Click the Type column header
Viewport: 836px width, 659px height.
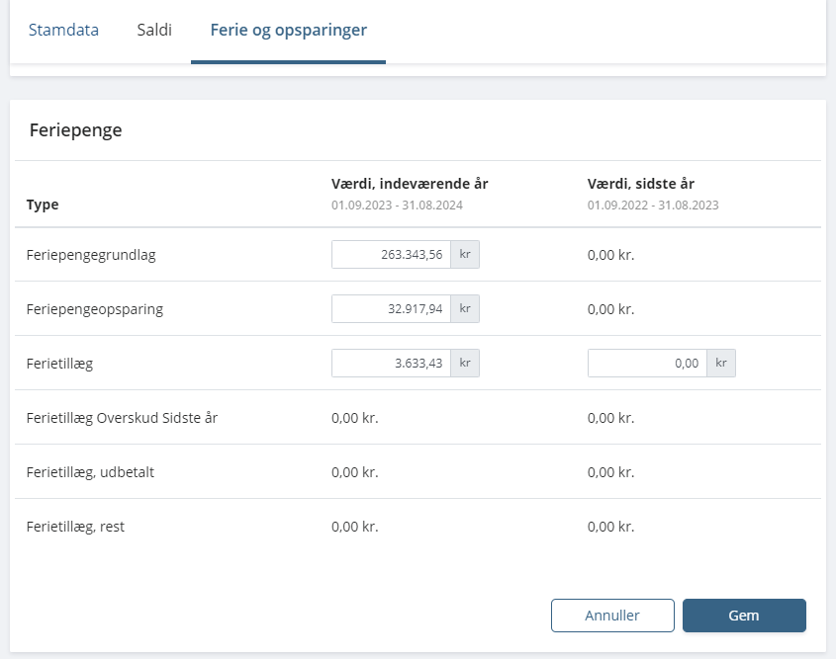point(43,206)
